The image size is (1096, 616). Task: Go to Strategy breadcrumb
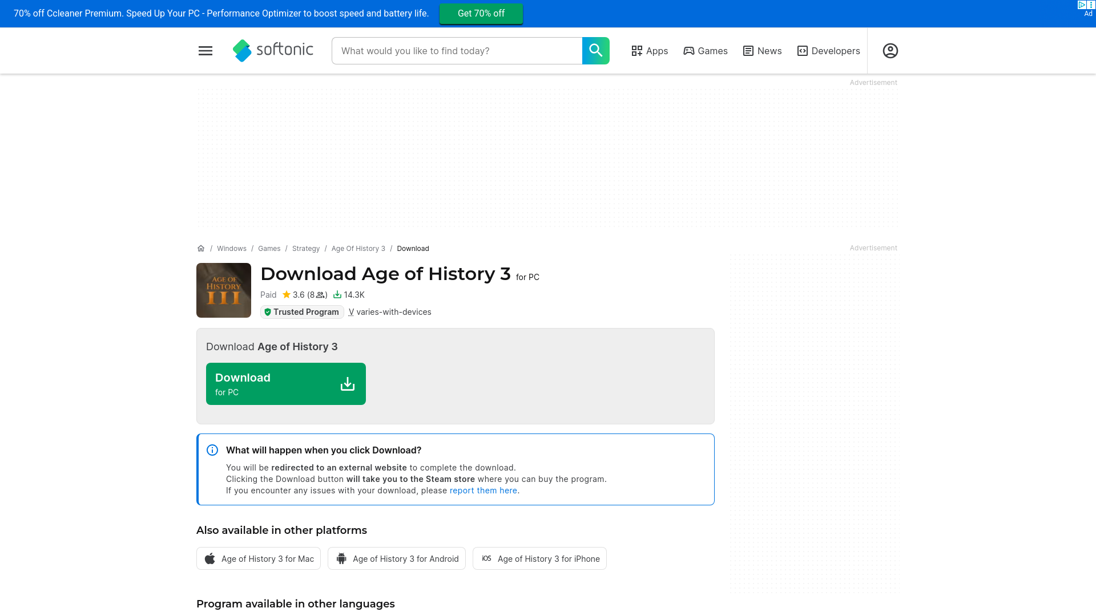pyautogui.click(x=306, y=249)
